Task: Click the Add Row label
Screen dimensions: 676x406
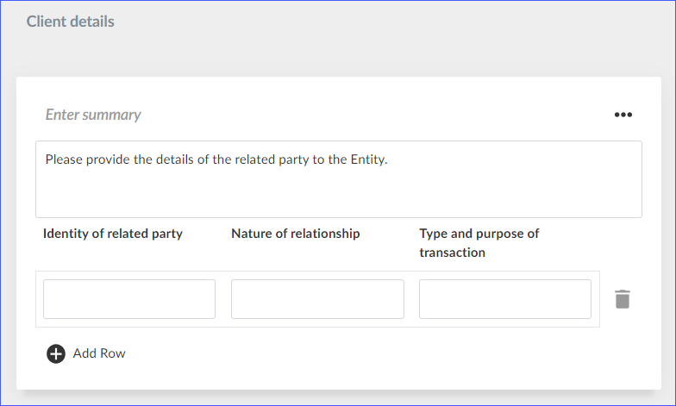Action: [x=99, y=353]
